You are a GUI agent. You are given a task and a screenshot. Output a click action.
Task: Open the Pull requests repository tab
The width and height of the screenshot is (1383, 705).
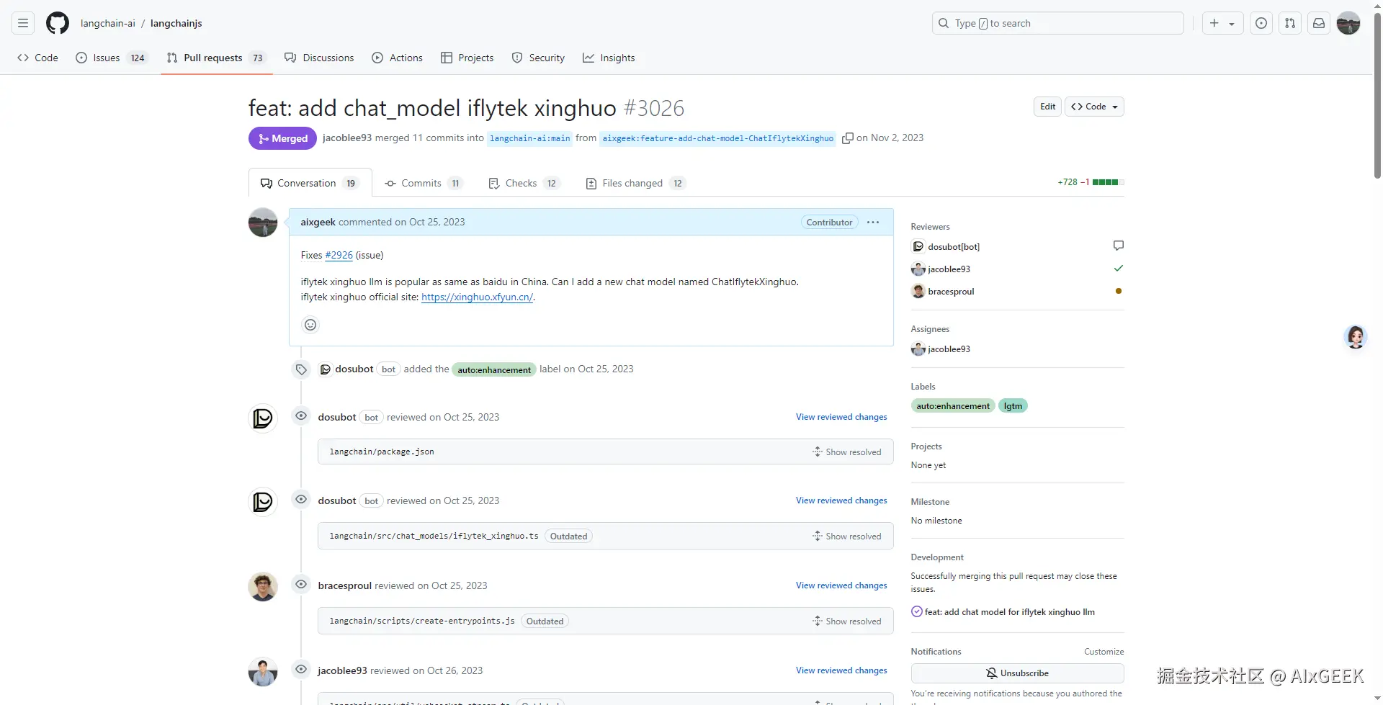(x=216, y=58)
